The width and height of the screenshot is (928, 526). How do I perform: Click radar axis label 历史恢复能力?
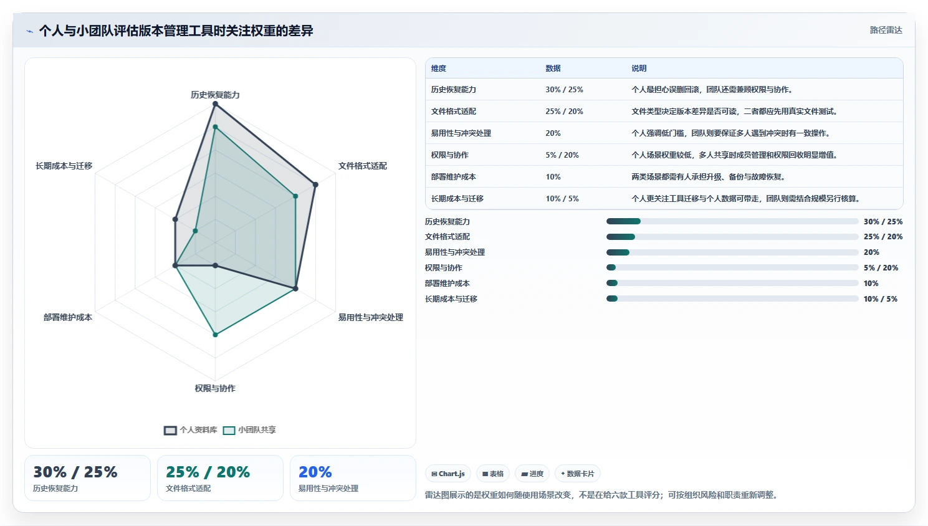coord(215,95)
